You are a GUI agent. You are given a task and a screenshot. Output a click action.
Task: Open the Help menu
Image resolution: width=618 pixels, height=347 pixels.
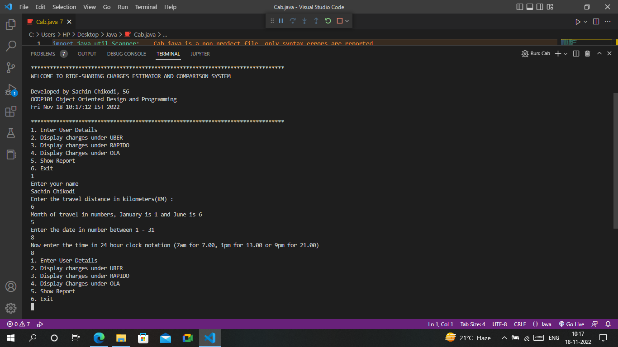170,7
